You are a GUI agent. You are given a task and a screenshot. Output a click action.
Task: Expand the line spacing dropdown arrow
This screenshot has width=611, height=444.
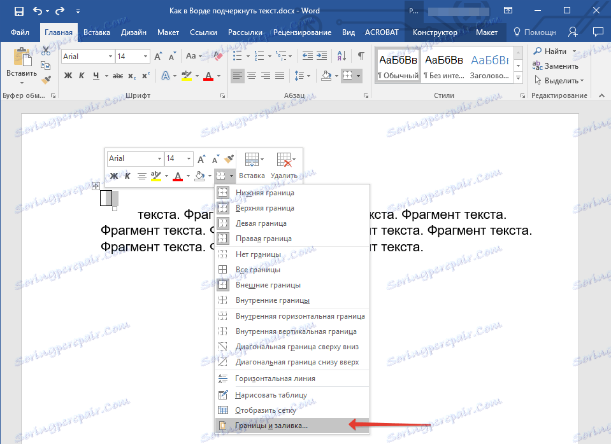(309, 74)
